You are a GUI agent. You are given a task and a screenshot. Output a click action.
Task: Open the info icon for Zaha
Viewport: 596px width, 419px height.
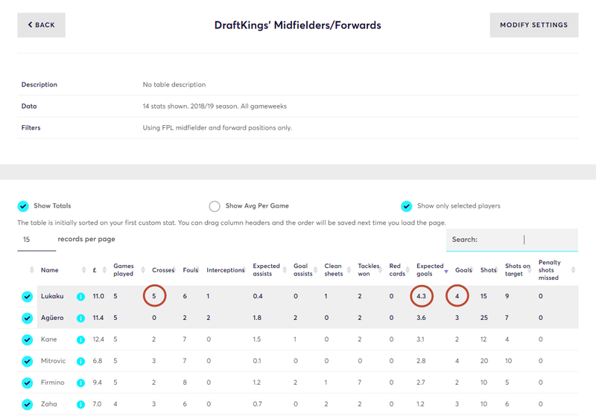pos(80,405)
